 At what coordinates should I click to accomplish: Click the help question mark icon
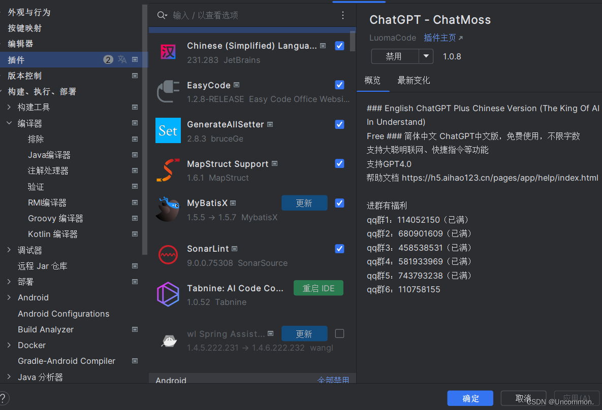3,398
